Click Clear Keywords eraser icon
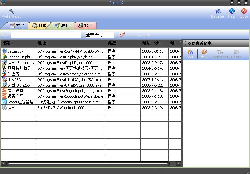The width and height of the screenshot is (250, 174). [x=122, y=34]
